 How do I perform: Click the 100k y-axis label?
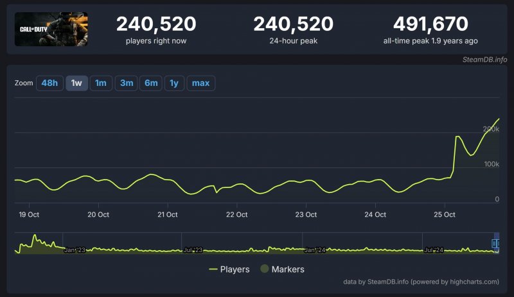click(492, 164)
